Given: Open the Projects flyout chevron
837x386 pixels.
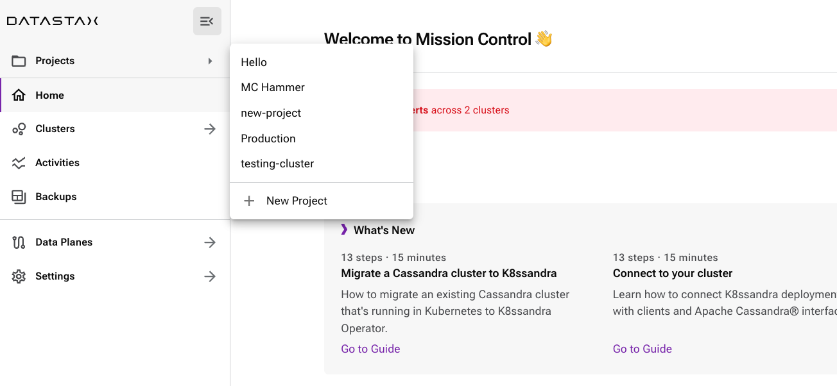Looking at the screenshot, I should tap(210, 61).
